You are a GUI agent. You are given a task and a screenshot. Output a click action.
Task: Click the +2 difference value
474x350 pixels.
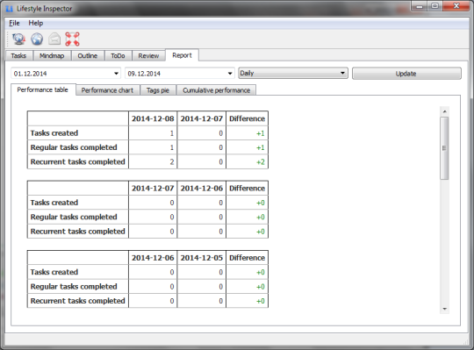(261, 162)
